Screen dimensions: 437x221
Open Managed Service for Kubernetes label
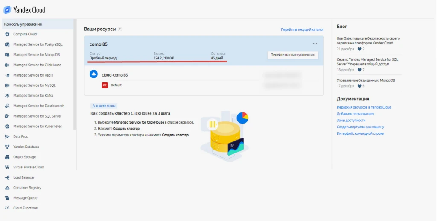(38, 127)
